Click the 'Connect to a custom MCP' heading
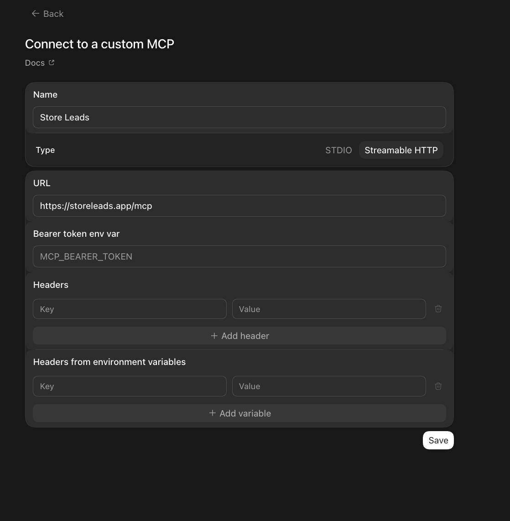Screen dimensions: 510x521 (x=100, y=44)
